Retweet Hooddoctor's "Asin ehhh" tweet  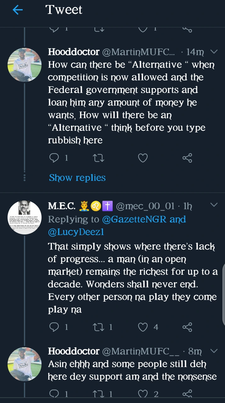tap(99, 394)
